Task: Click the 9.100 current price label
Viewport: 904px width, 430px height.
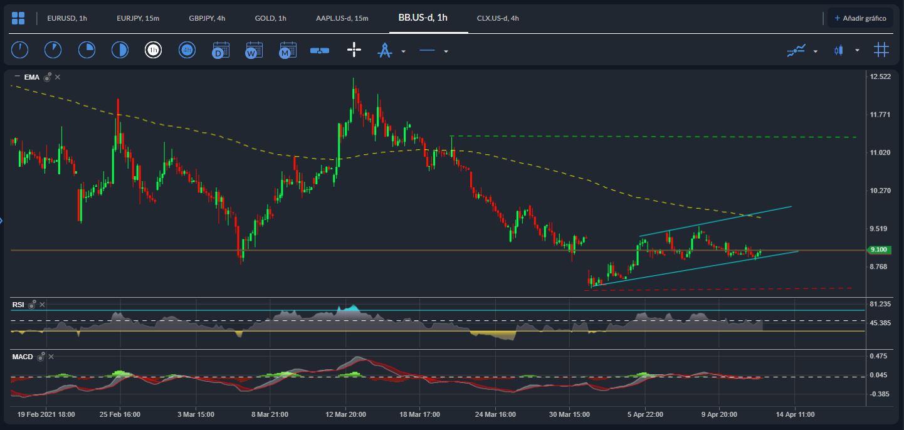Action: (x=879, y=249)
